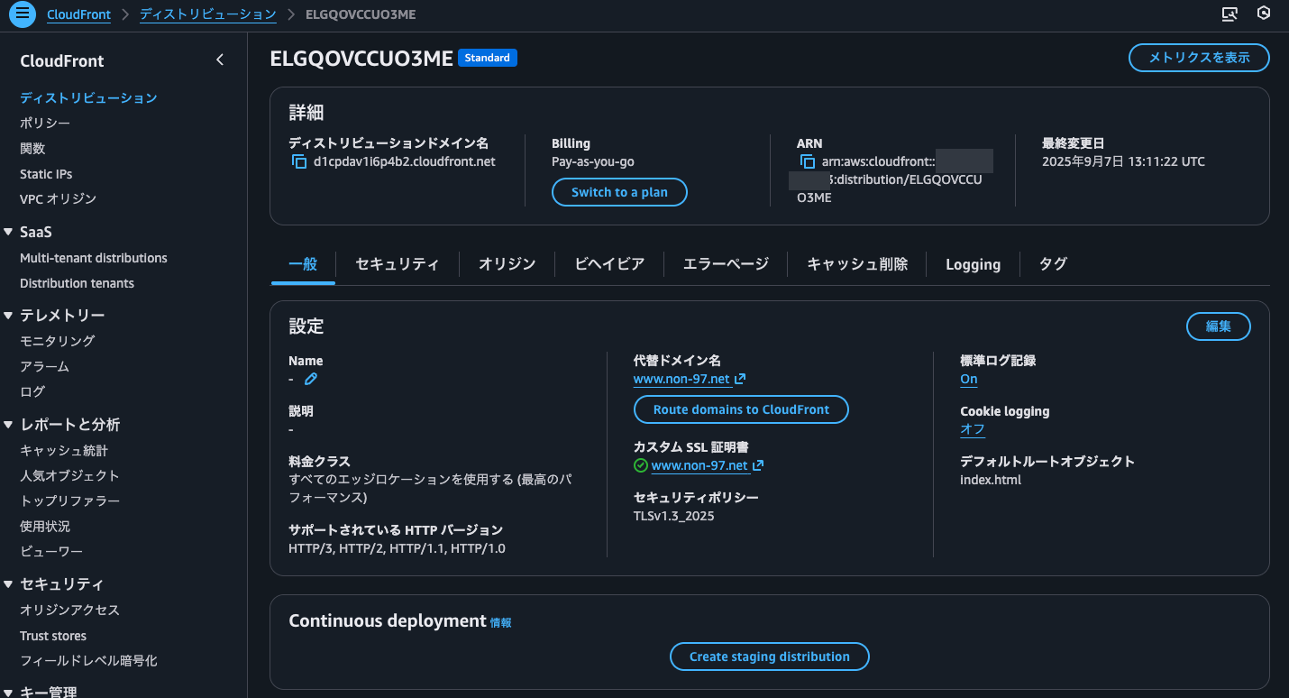Screen dimensions: 1289x698
Task: Open the CloudShell icon in header
Action: coord(1230,14)
